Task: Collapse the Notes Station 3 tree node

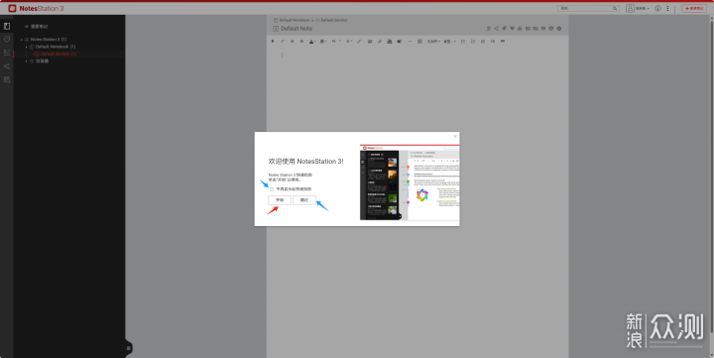Action: coord(21,40)
